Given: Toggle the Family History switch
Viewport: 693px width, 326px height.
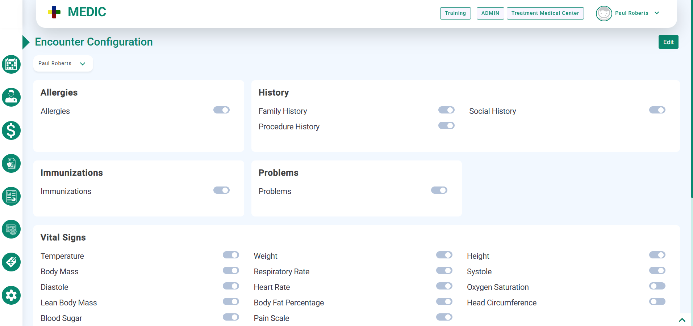Looking at the screenshot, I should pyautogui.click(x=446, y=110).
